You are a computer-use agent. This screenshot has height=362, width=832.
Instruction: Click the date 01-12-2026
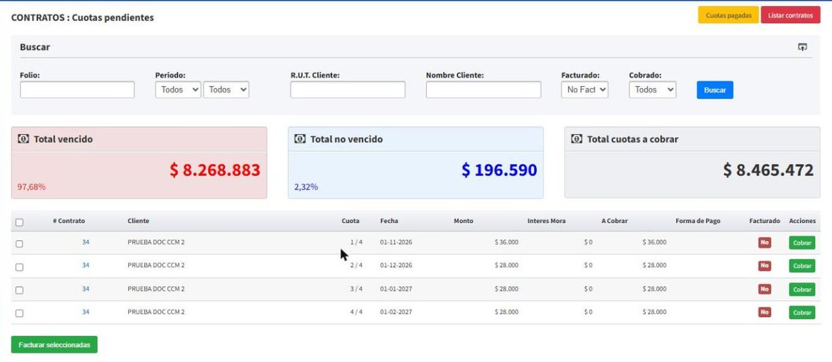click(396, 265)
